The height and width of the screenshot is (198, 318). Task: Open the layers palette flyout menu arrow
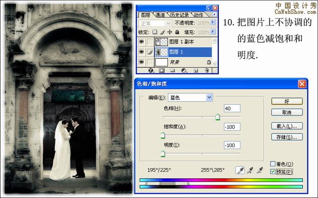[x=214, y=14]
